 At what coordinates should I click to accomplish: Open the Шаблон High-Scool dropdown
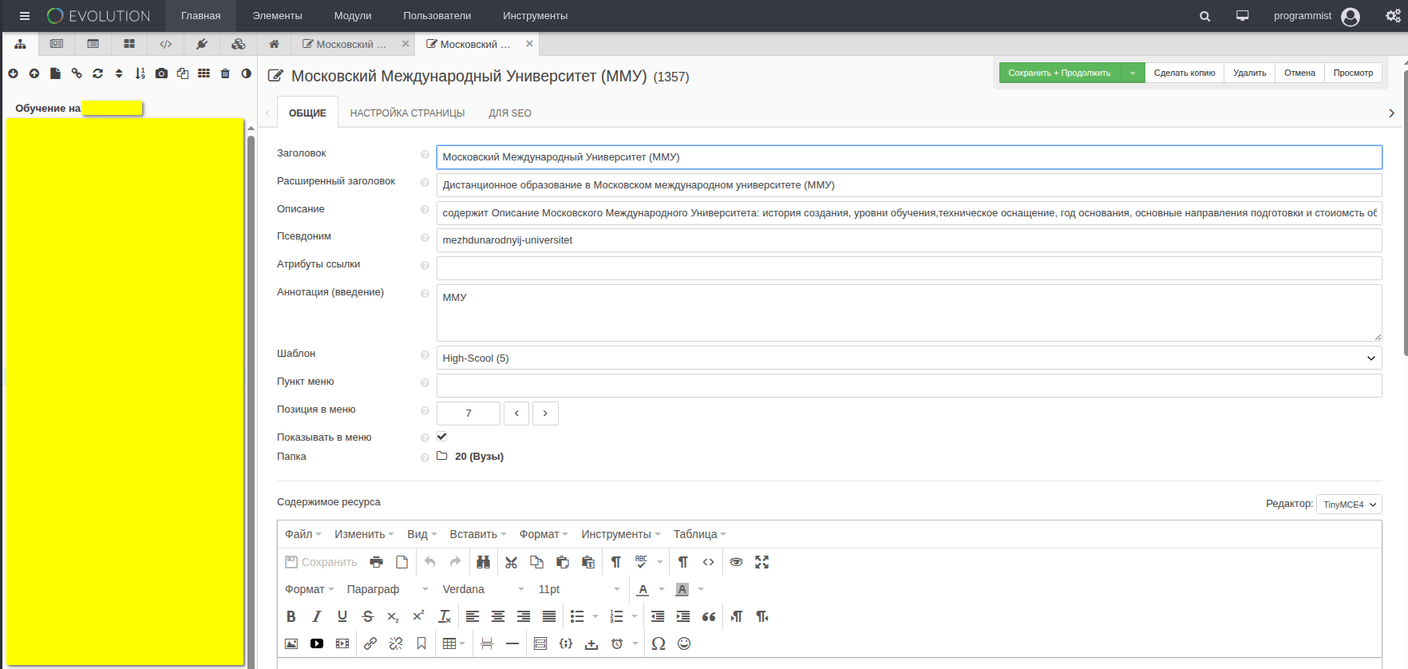[908, 358]
